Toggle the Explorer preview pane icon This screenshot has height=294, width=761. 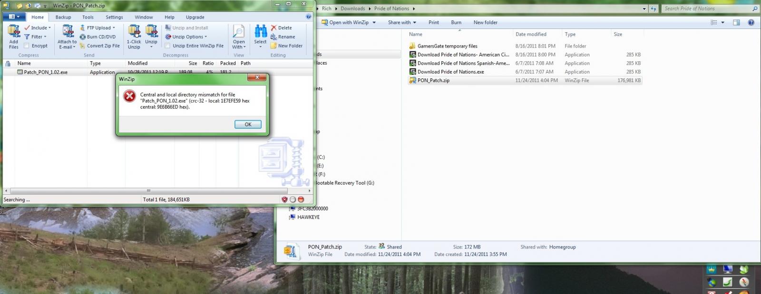pyautogui.click(x=736, y=22)
